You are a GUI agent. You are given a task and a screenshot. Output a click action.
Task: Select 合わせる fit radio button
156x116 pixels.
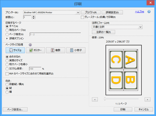(x=7, y=57)
